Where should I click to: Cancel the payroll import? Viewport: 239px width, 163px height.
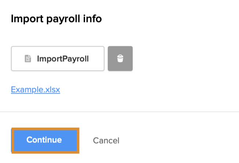[x=106, y=140]
